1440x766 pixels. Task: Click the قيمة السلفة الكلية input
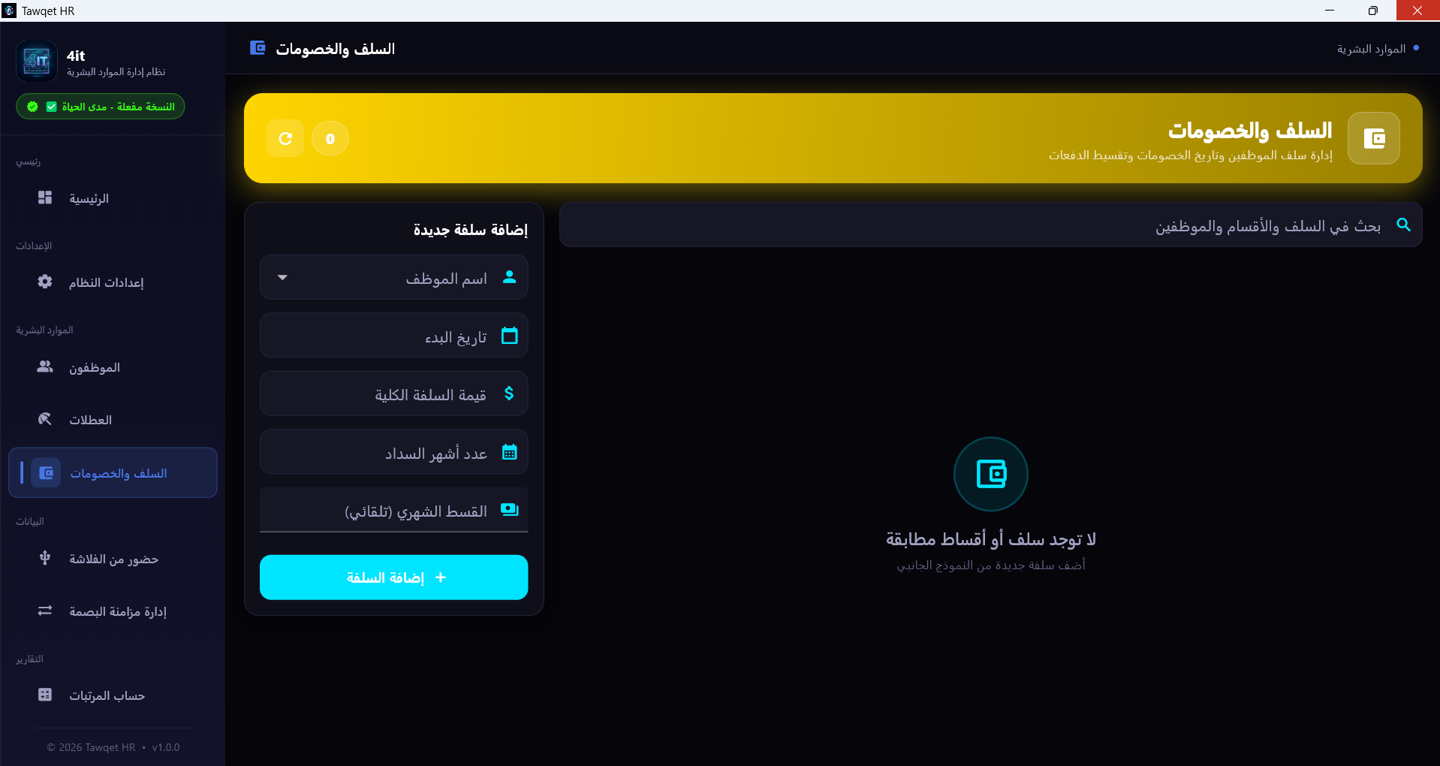(394, 394)
